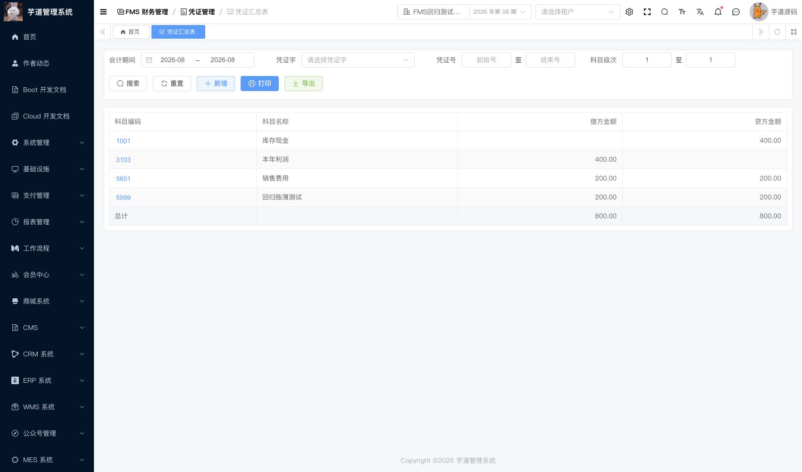Focus the 起始号 voucher number field
802x472 pixels.
[486, 60]
